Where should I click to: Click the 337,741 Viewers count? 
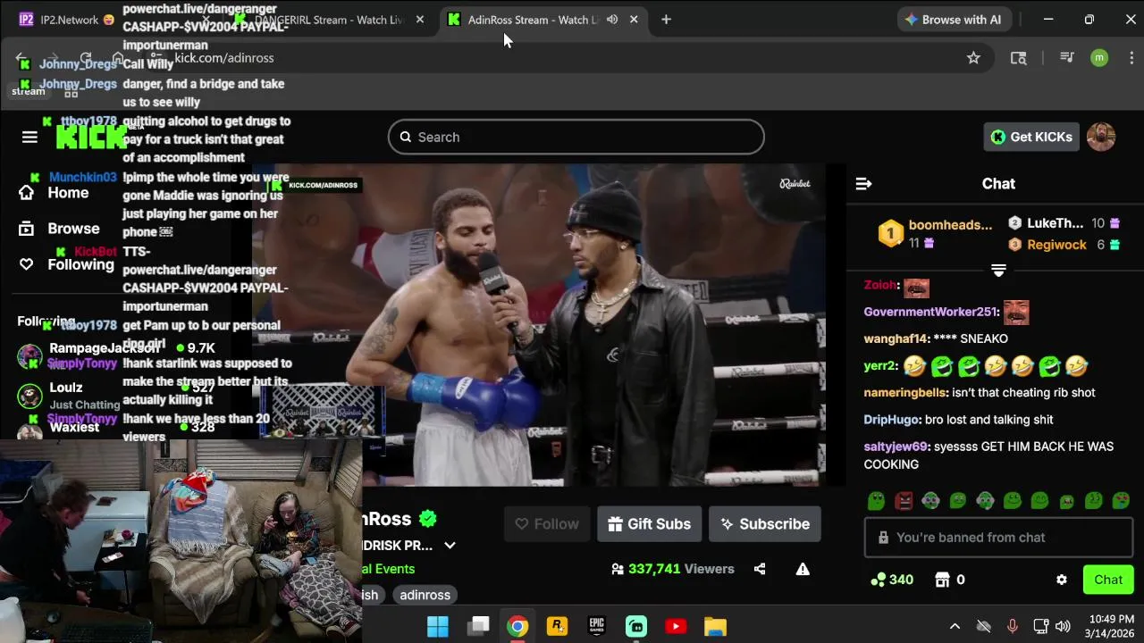[x=672, y=569]
